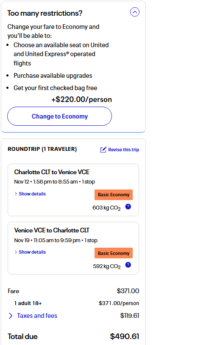The height and width of the screenshot is (345, 212).
Task: Open the Taxes and fees link text
Action: pos(37,316)
